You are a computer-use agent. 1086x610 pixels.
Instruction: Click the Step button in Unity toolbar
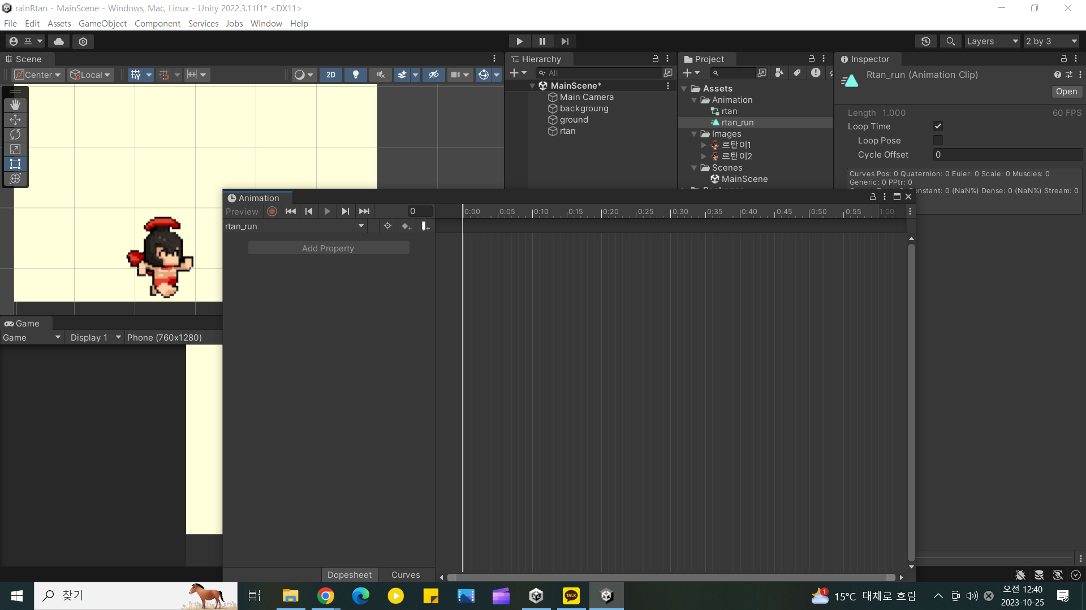click(x=565, y=41)
